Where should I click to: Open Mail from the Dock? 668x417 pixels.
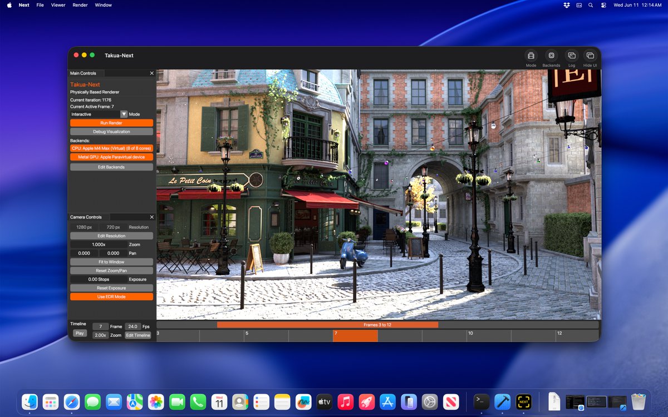[114, 401]
